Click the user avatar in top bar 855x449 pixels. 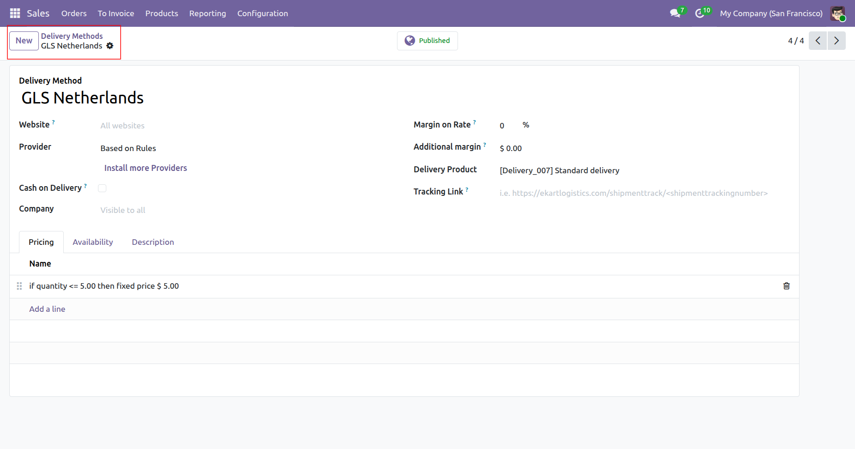tap(837, 13)
